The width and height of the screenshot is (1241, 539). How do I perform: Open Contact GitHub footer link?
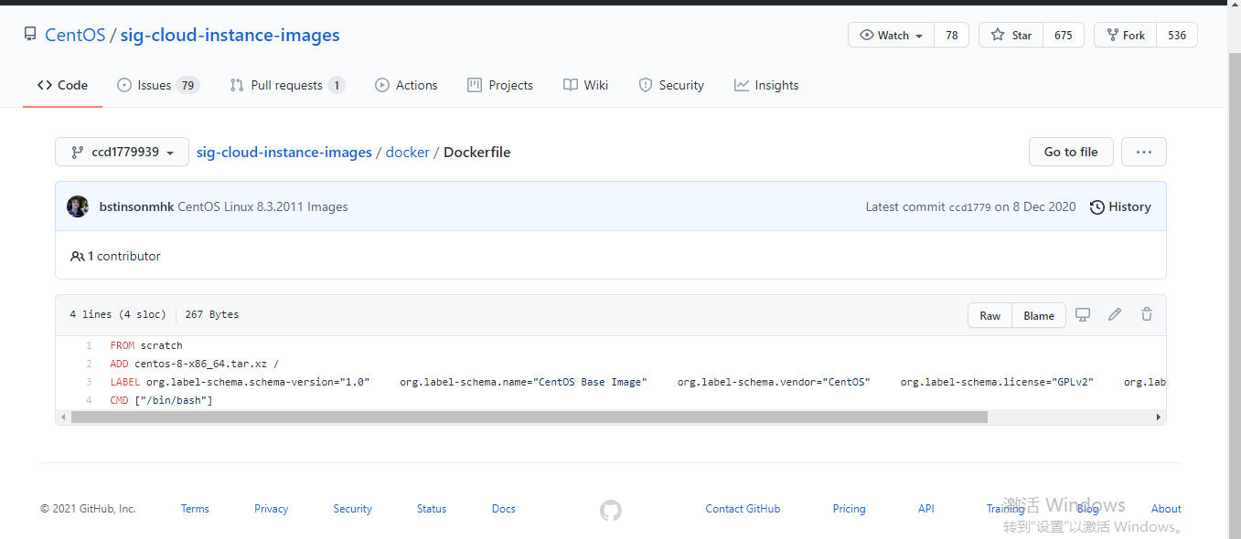[x=743, y=509]
